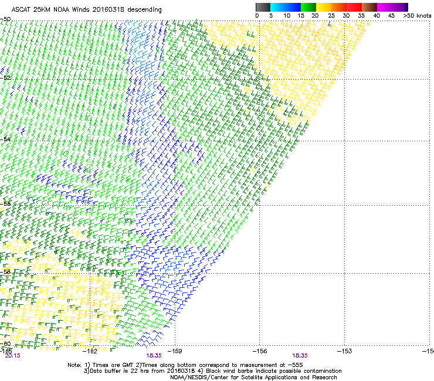Click the '25' label under the color bar
Screen dimensions: 434x381
331,16
